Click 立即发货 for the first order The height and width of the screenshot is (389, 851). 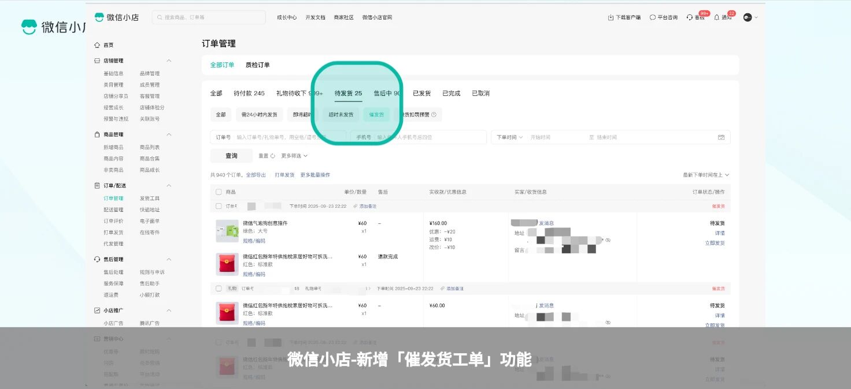point(715,243)
